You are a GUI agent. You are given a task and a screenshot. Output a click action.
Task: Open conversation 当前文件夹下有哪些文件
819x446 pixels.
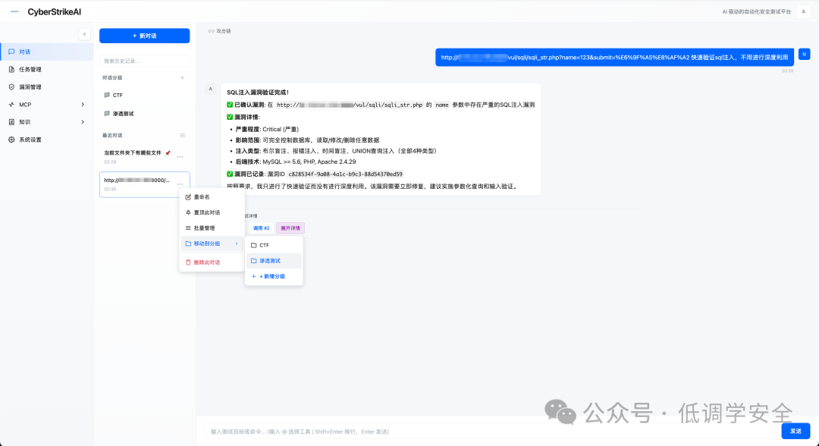point(133,153)
